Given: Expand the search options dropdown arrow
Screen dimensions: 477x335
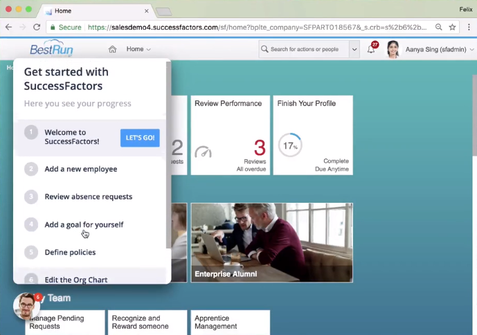Looking at the screenshot, I should click(x=354, y=49).
